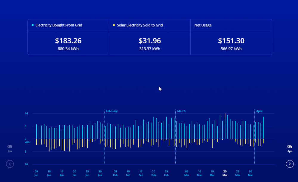This screenshot has height=182, width=298.
Task: Click the cyan dot beside Electricity Bought
Action: click(x=33, y=25)
